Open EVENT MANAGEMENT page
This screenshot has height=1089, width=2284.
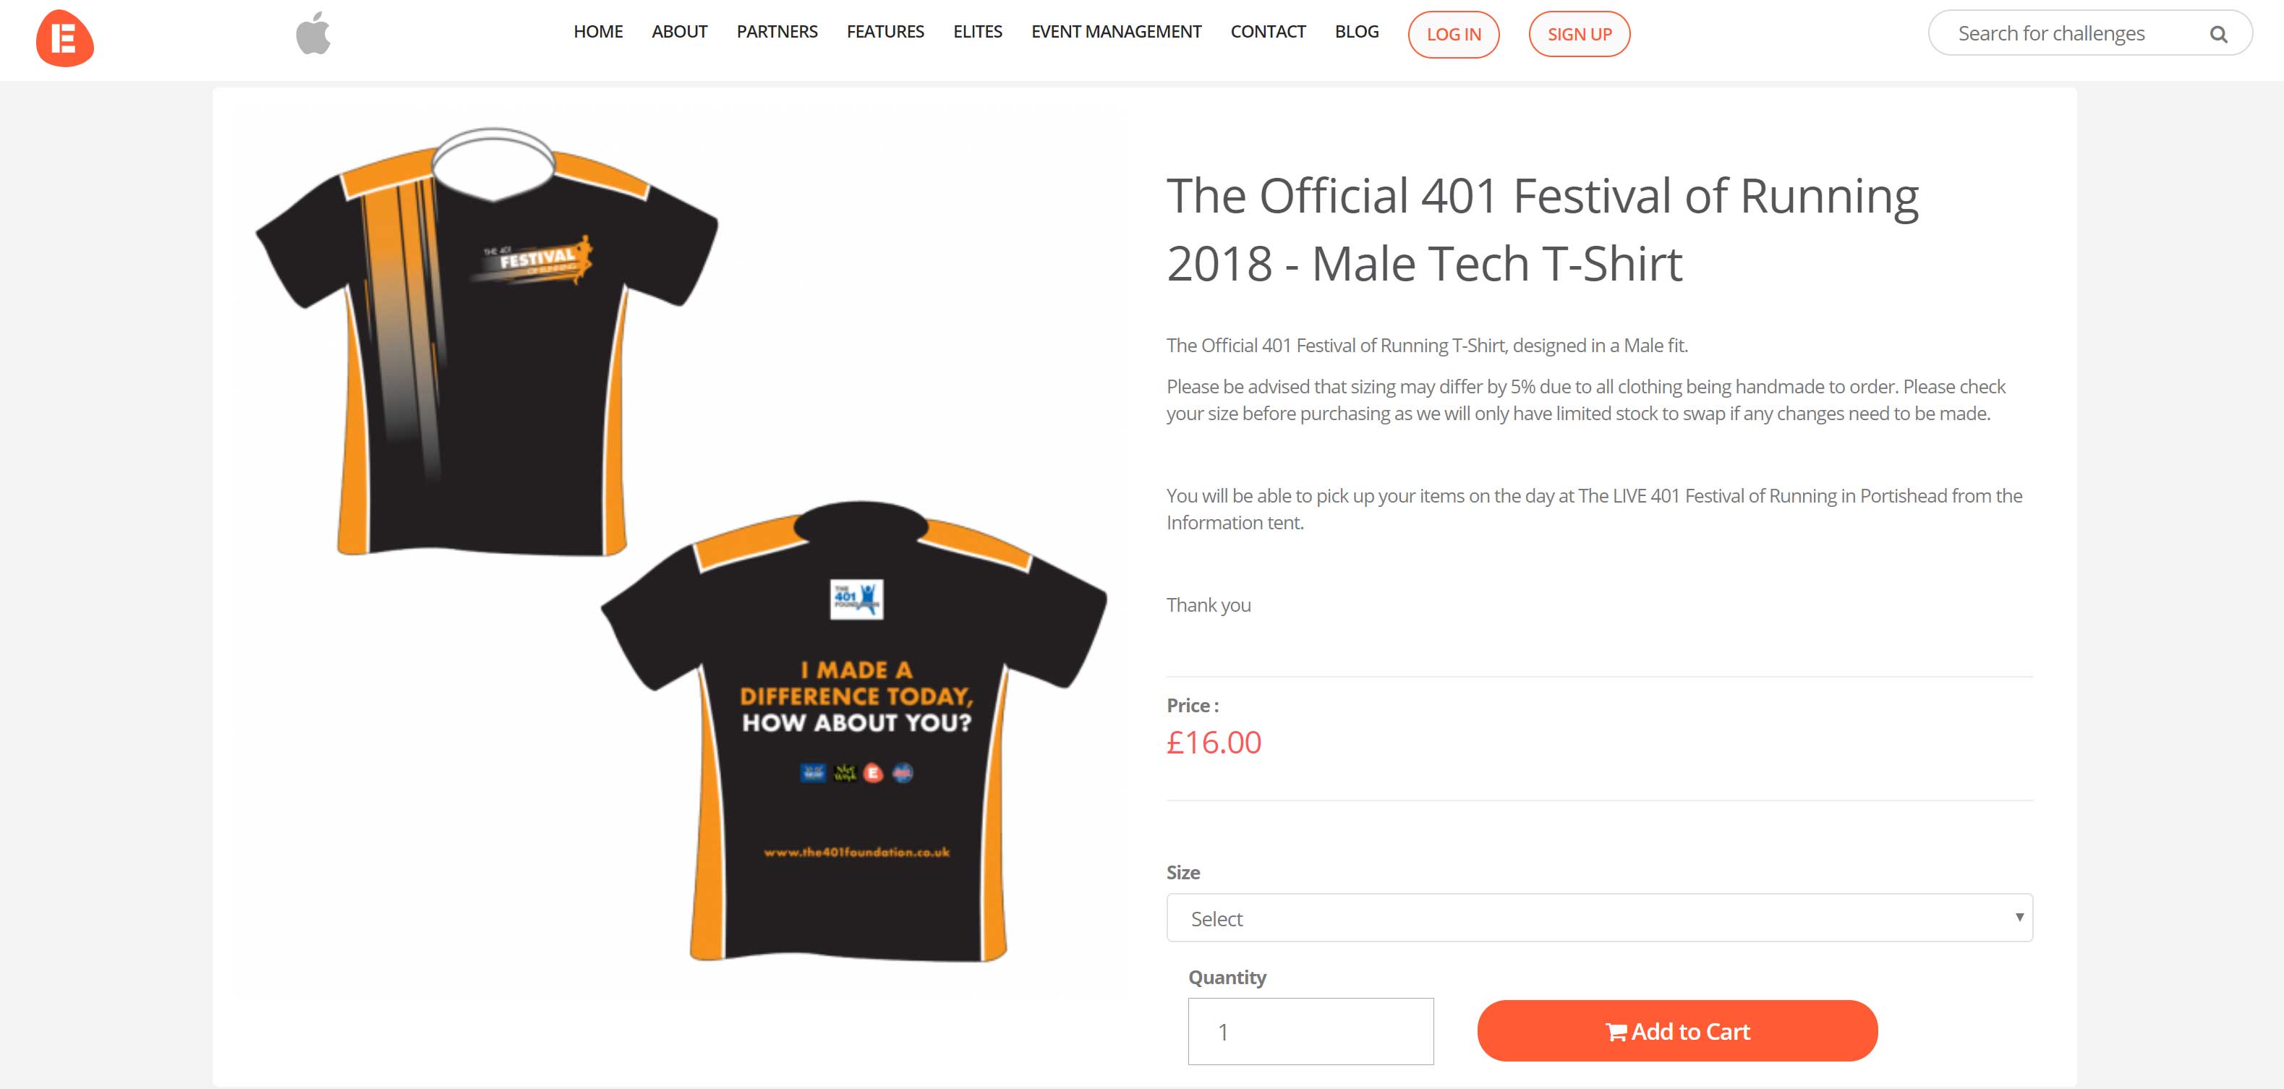coord(1115,32)
